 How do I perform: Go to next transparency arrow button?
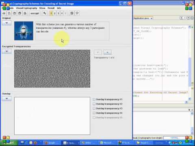pos(108,52)
